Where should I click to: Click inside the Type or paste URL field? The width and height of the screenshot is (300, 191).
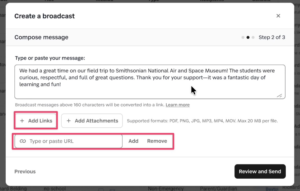click(x=73, y=141)
